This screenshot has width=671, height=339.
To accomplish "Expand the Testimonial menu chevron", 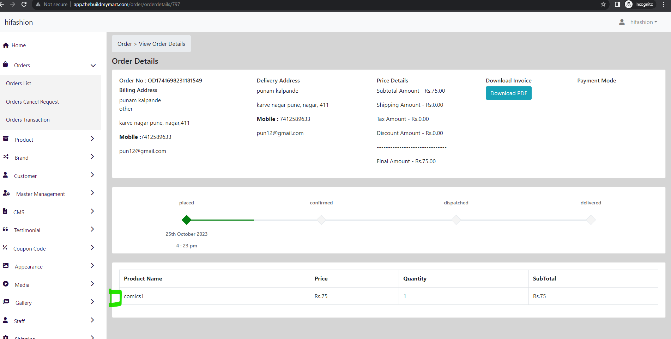I will tap(92, 229).
